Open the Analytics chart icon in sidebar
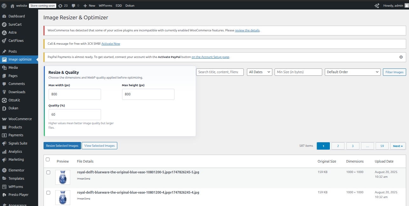Viewport: 409px width, 206px height. point(4,152)
